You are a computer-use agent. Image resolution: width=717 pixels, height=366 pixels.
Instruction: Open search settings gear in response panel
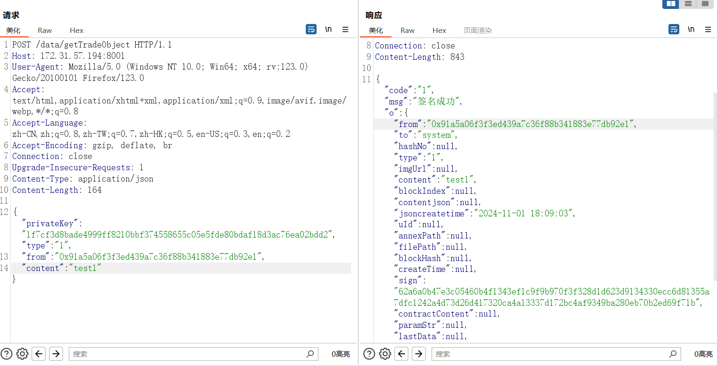pos(385,354)
